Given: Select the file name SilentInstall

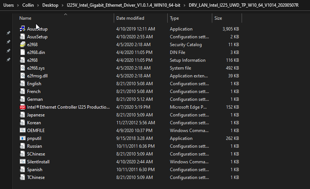Looking at the screenshot, I should 38,162.
